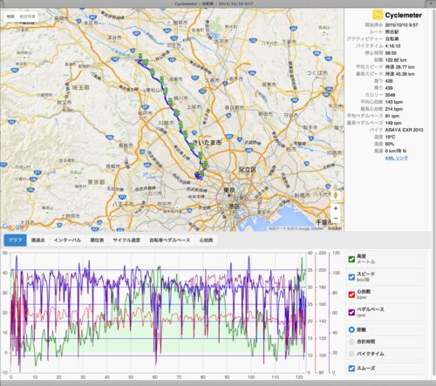This screenshot has width=436, height=386.
Task: Click the 埼玉県 label on the map
Action: [x=80, y=87]
